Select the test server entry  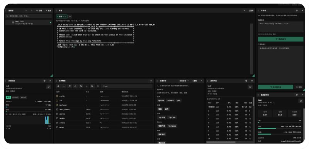pos(29,22)
